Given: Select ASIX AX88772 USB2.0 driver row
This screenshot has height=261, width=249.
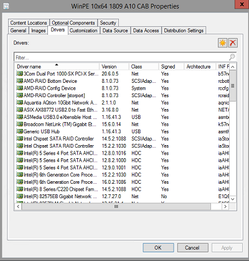Looking at the screenshot, I should (123, 110).
